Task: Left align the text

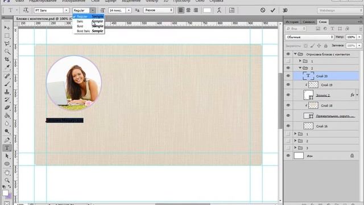Action: point(181,10)
